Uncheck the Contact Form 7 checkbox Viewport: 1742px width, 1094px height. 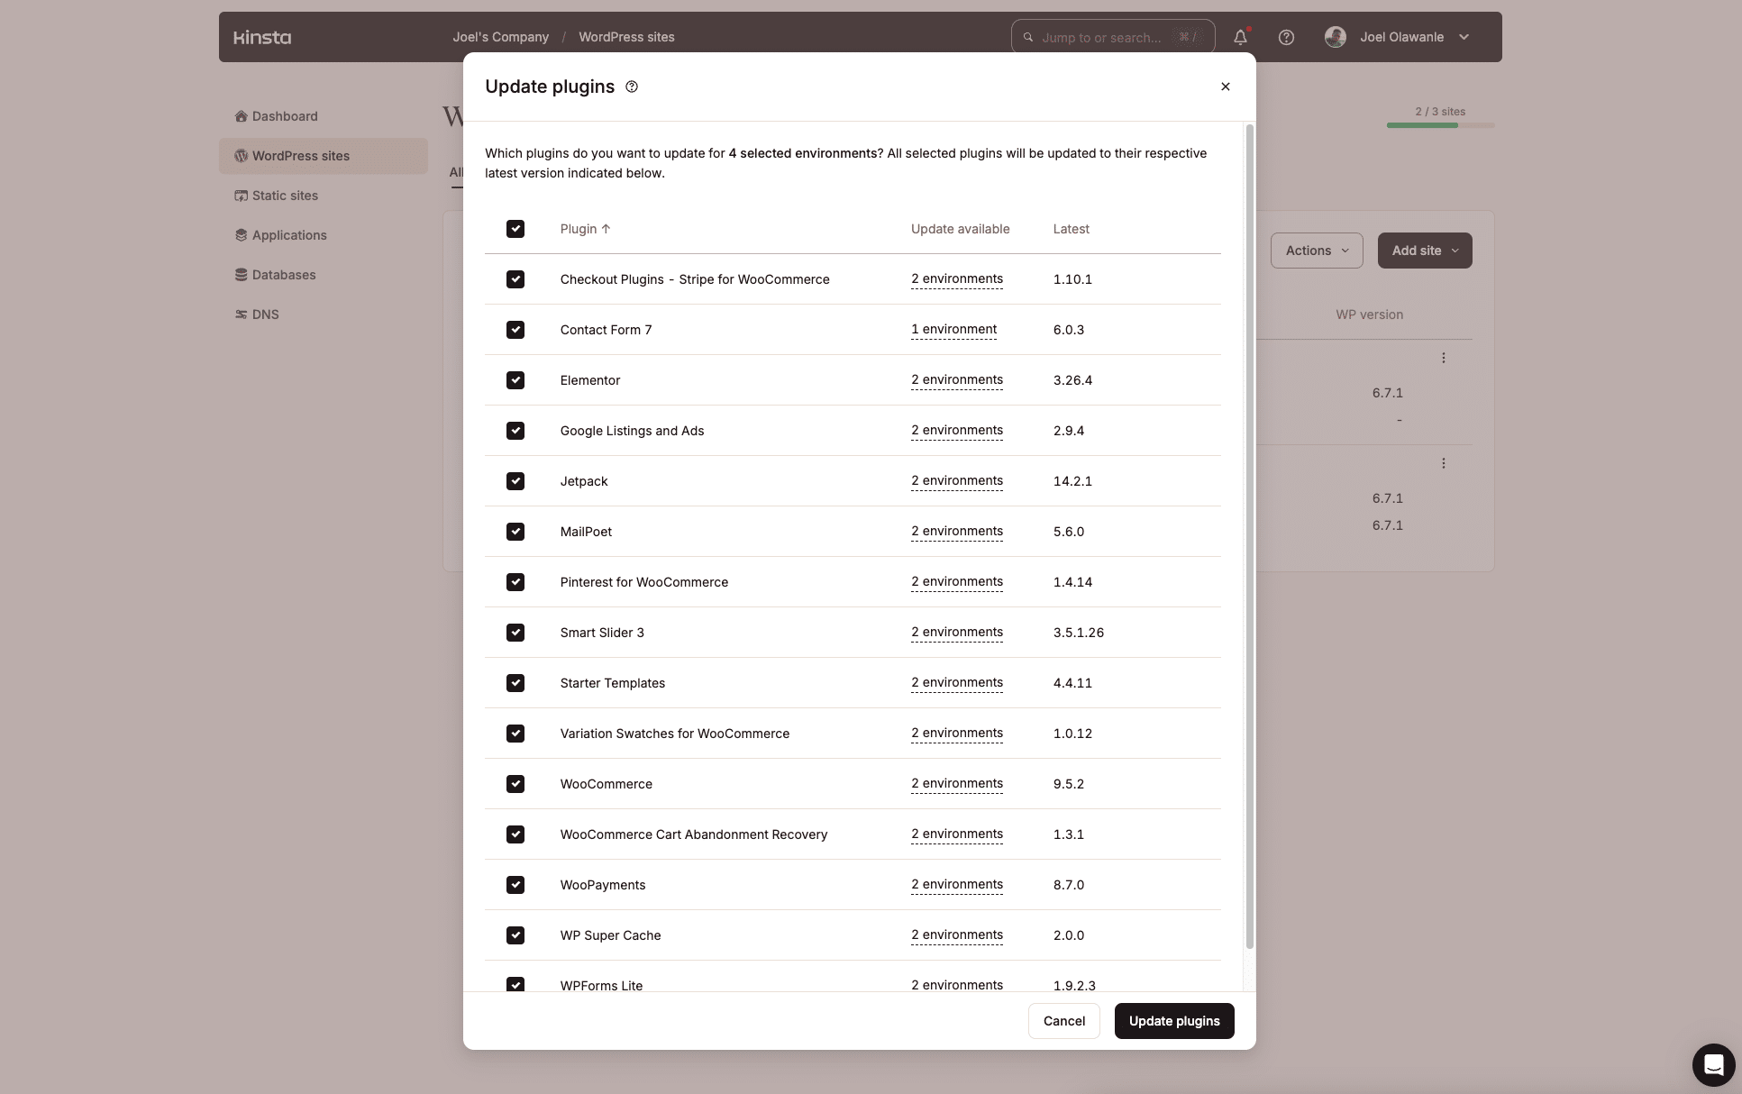[x=515, y=330]
